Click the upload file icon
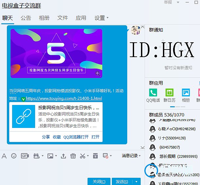This screenshot has width=200, height=185. tap(63, 156)
